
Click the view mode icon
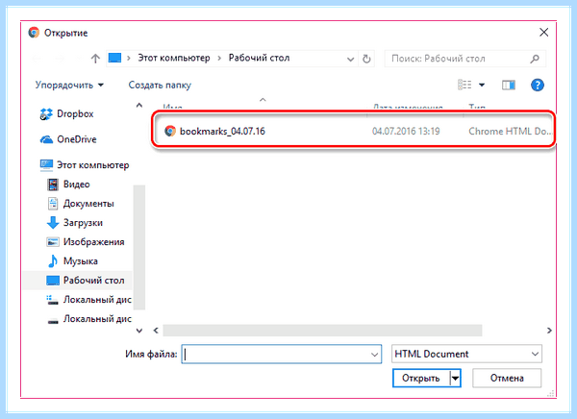464,85
